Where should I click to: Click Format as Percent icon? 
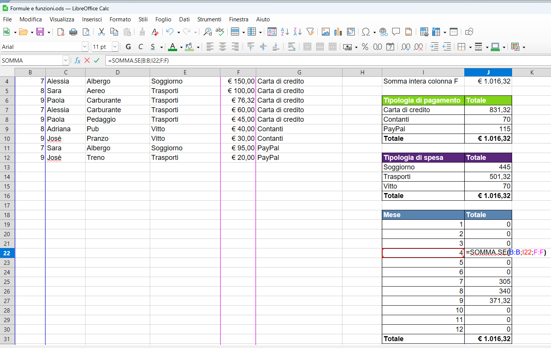tap(365, 47)
